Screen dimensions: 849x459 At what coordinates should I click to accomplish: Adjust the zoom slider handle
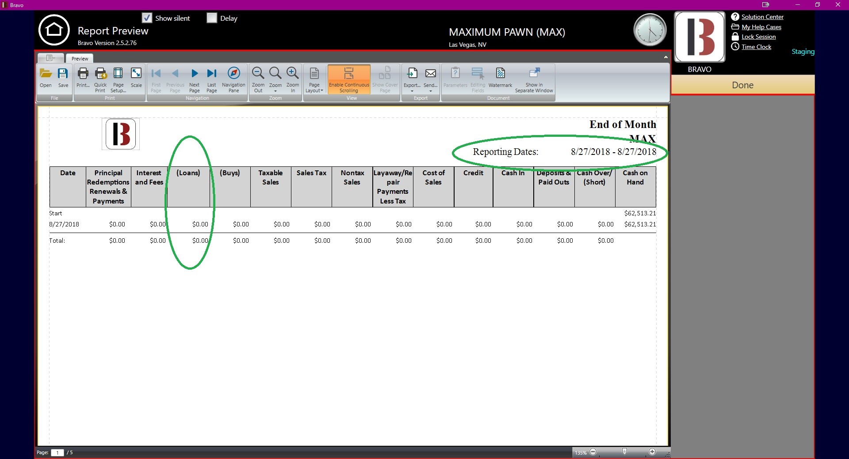624,451
